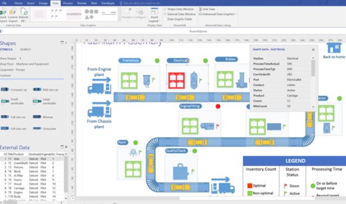This screenshot has width=346, height=204.
Task: Open the Insert Legend dropdown
Action: [x=155, y=15]
